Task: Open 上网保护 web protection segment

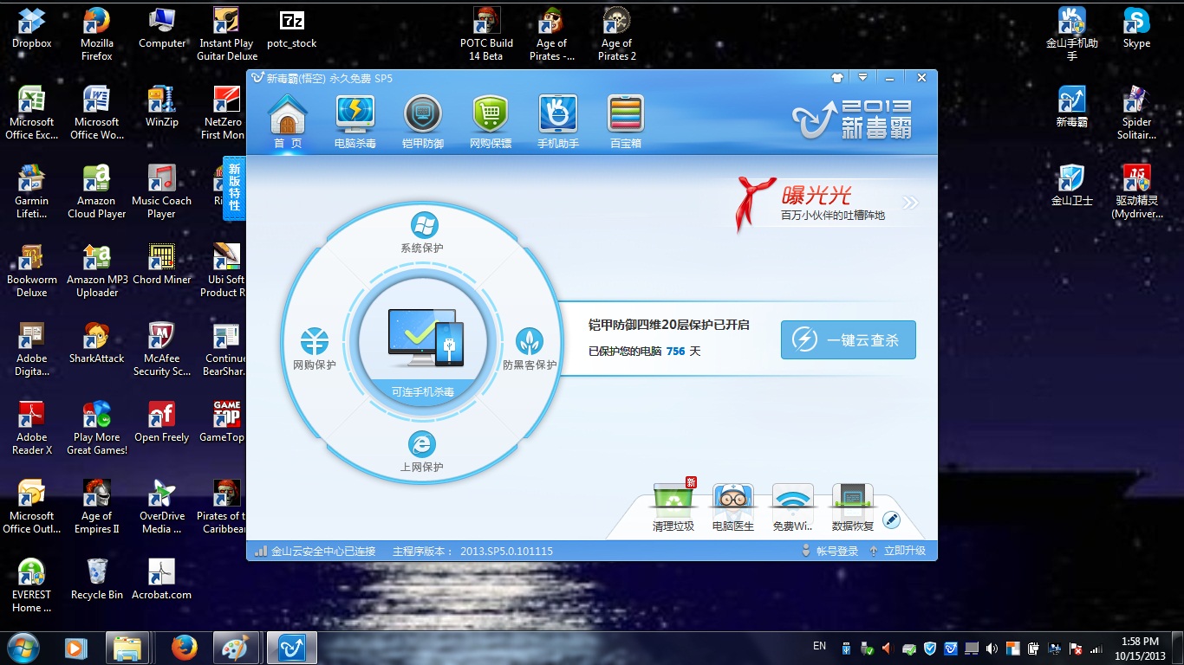Action: coord(422,452)
